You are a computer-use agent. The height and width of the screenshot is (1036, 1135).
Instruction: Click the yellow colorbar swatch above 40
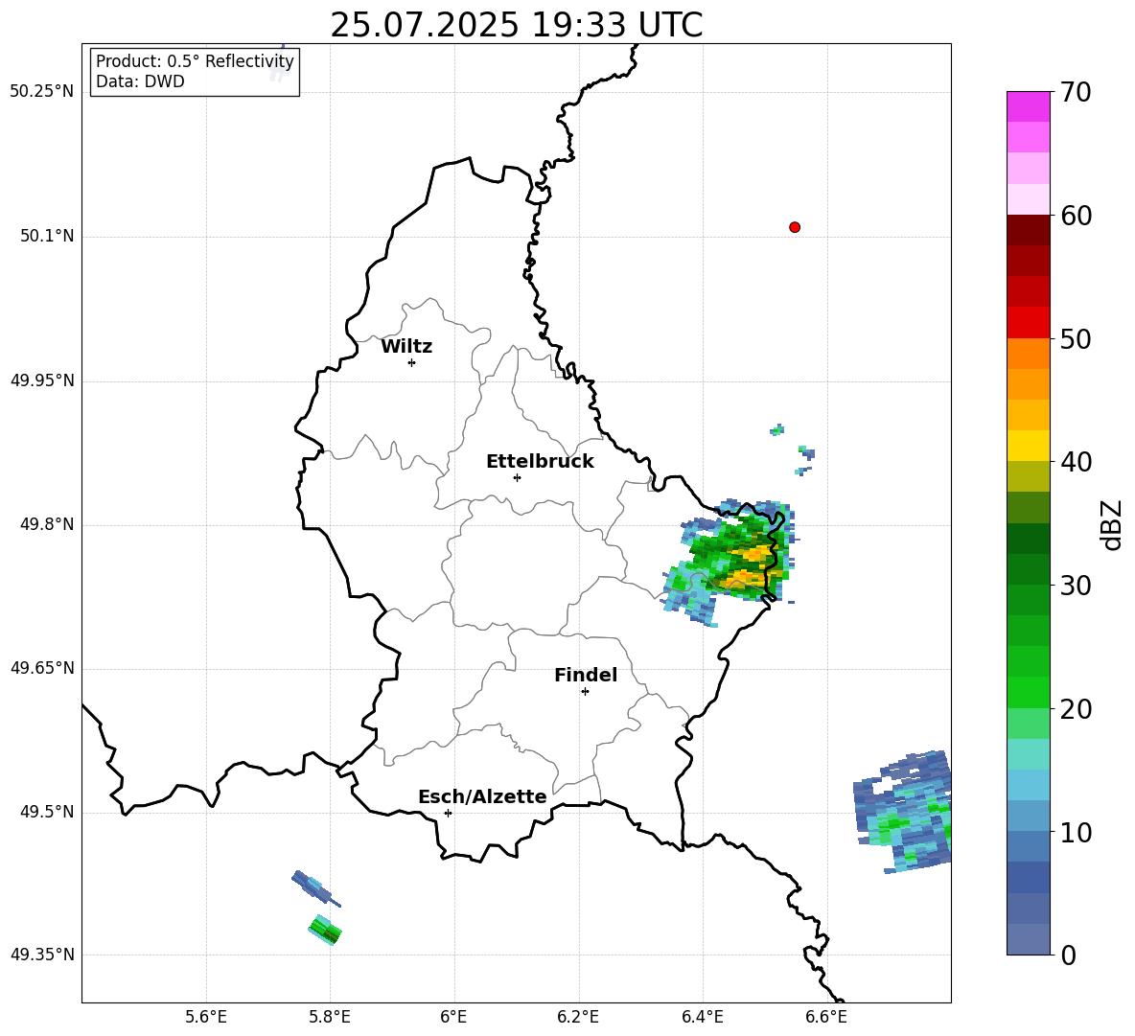[x=1029, y=446]
